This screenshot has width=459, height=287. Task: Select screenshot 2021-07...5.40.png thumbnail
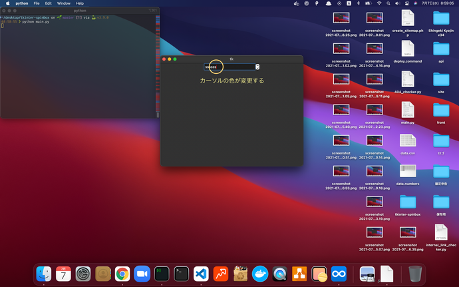[341, 110]
